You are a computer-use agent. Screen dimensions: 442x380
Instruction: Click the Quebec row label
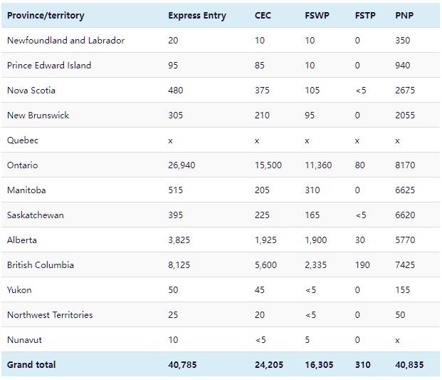click(23, 140)
